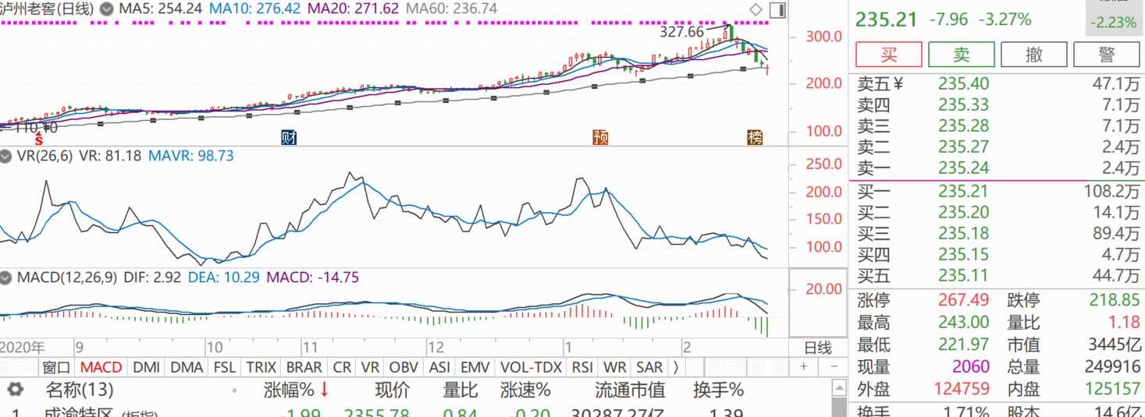Zoom in chart with plus button
Viewport: 1145px width, 417px height.
(x=804, y=366)
